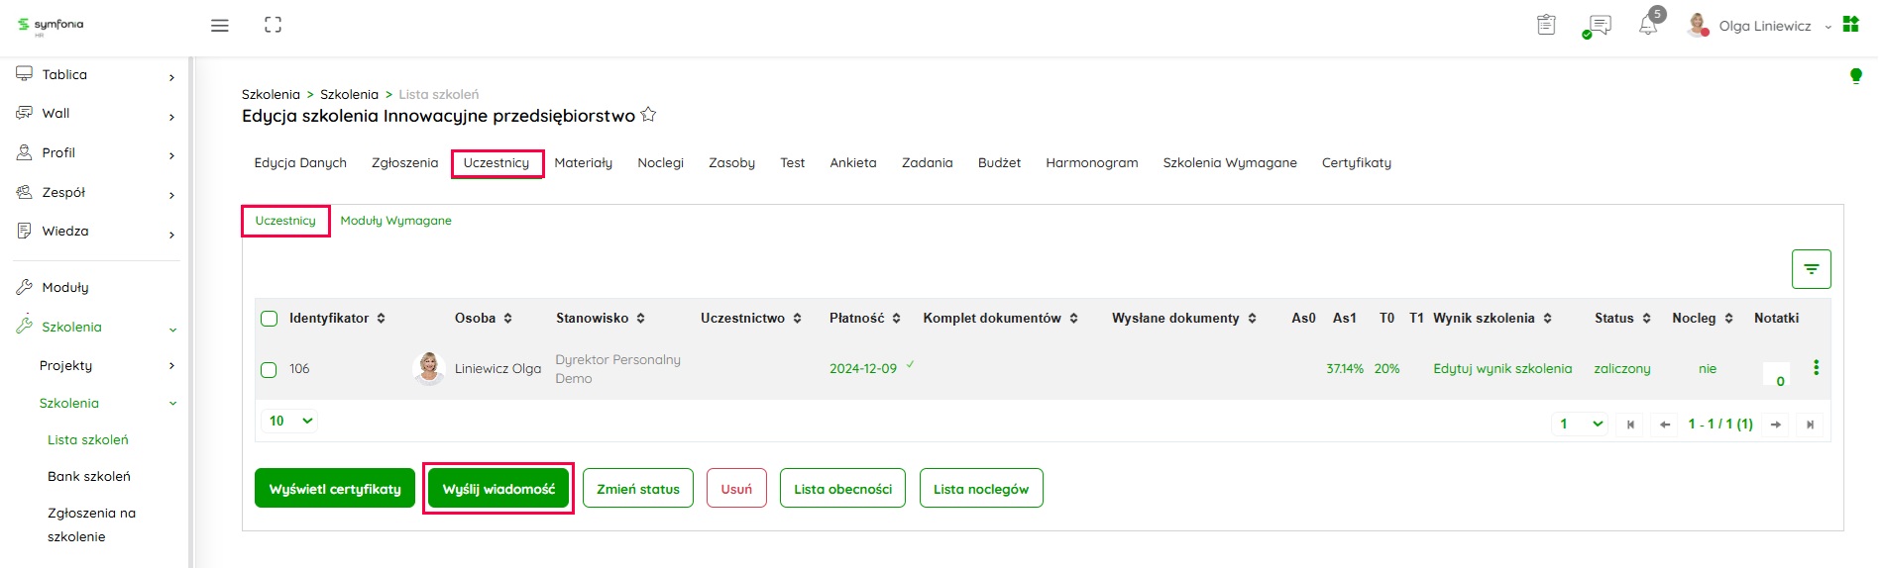Open page number dropdown
The height and width of the screenshot is (568, 1880).
tap(1580, 424)
